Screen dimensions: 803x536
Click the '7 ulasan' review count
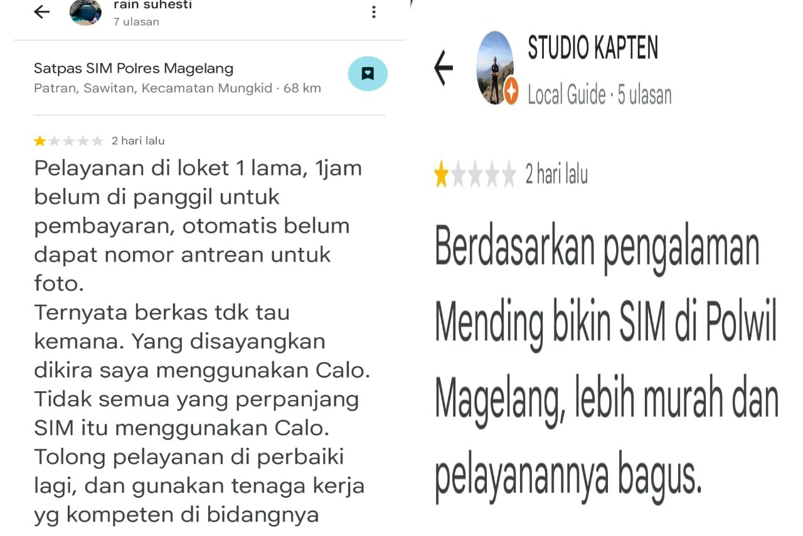[136, 21]
